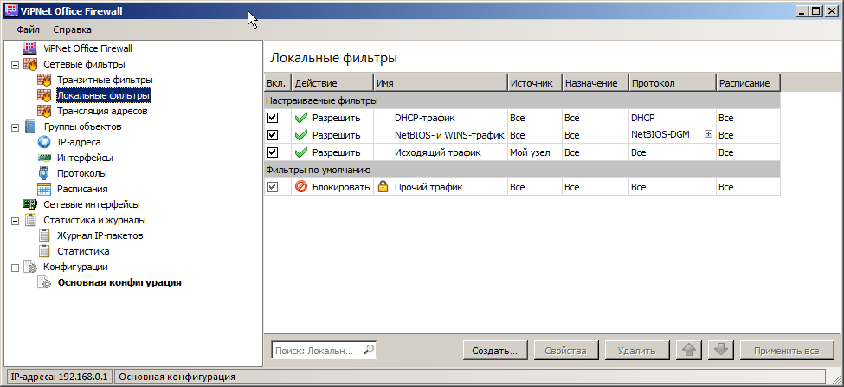Viewport: 844px width, 387px height.
Task: Click the Назначение column header
Action: pyautogui.click(x=596, y=83)
